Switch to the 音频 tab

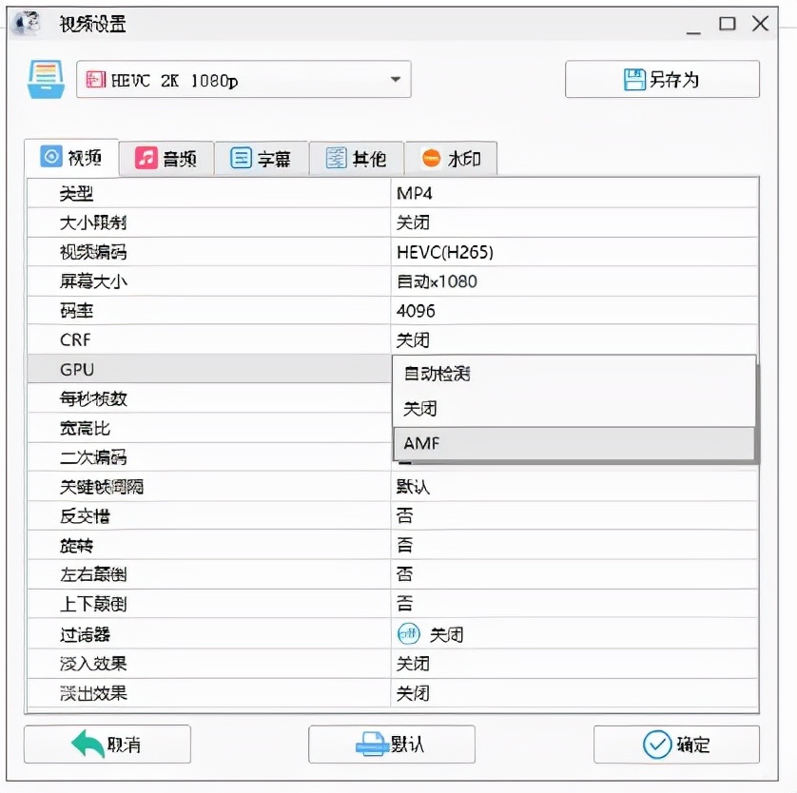[166, 159]
